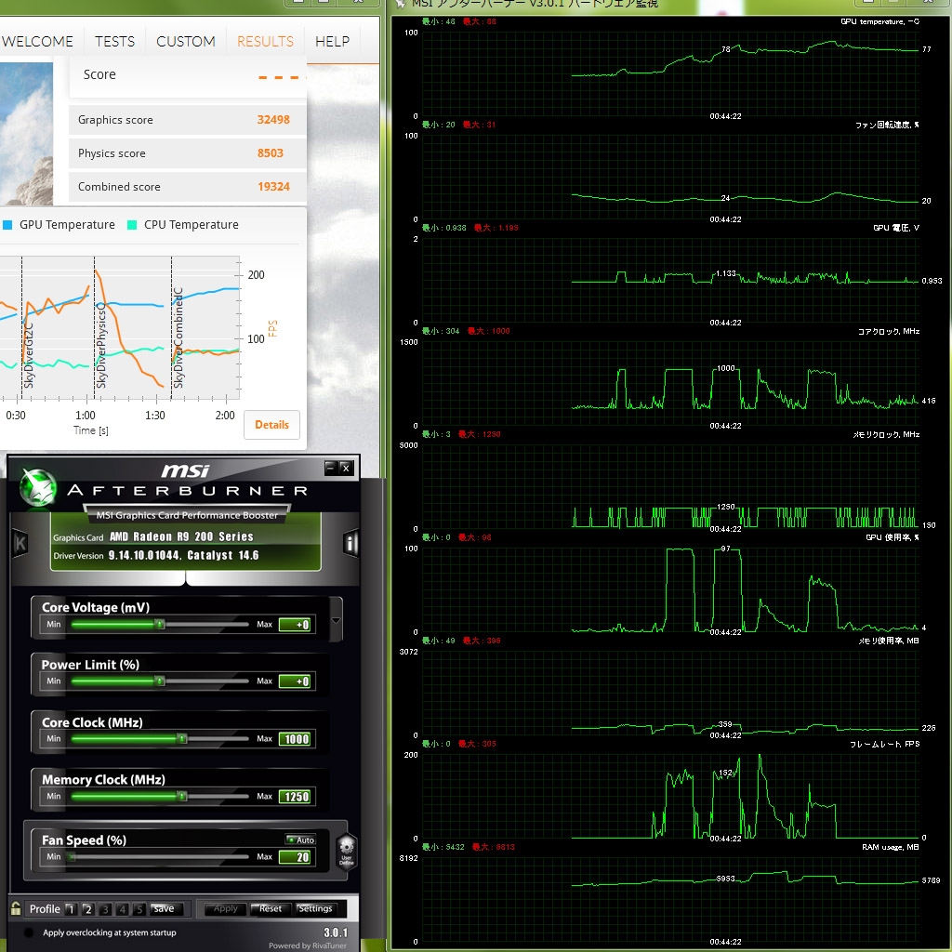The image size is (952, 952).
Task: Click the User Define fan gear icon
Action: [x=346, y=852]
